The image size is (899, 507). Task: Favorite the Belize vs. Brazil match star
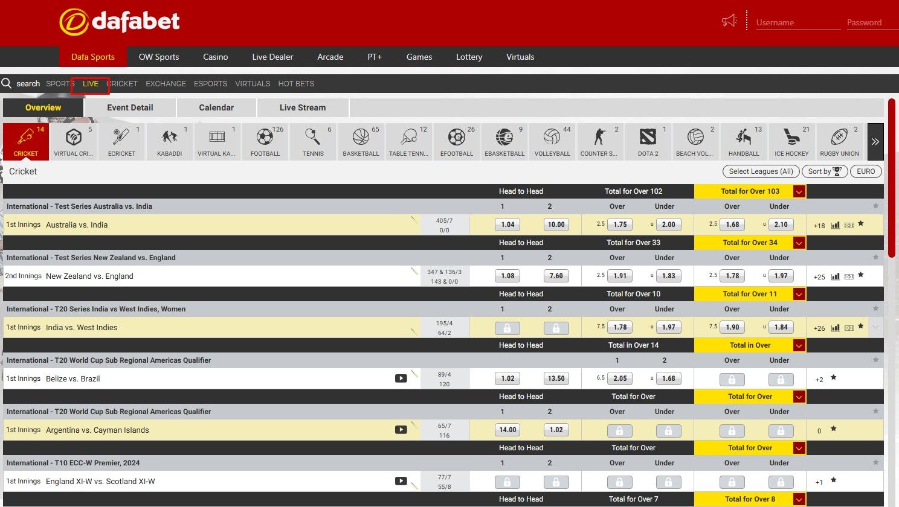834,378
